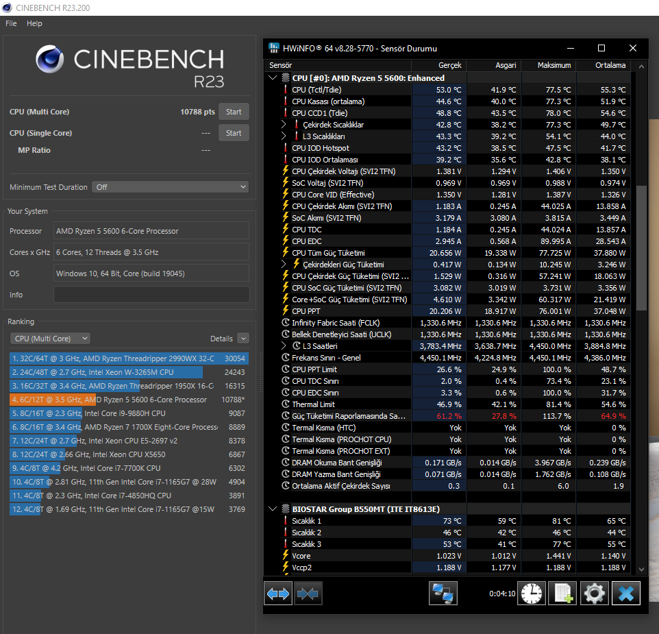Click the HWiNFO vertical scrollbar thumb

pyautogui.click(x=641, y=248)
